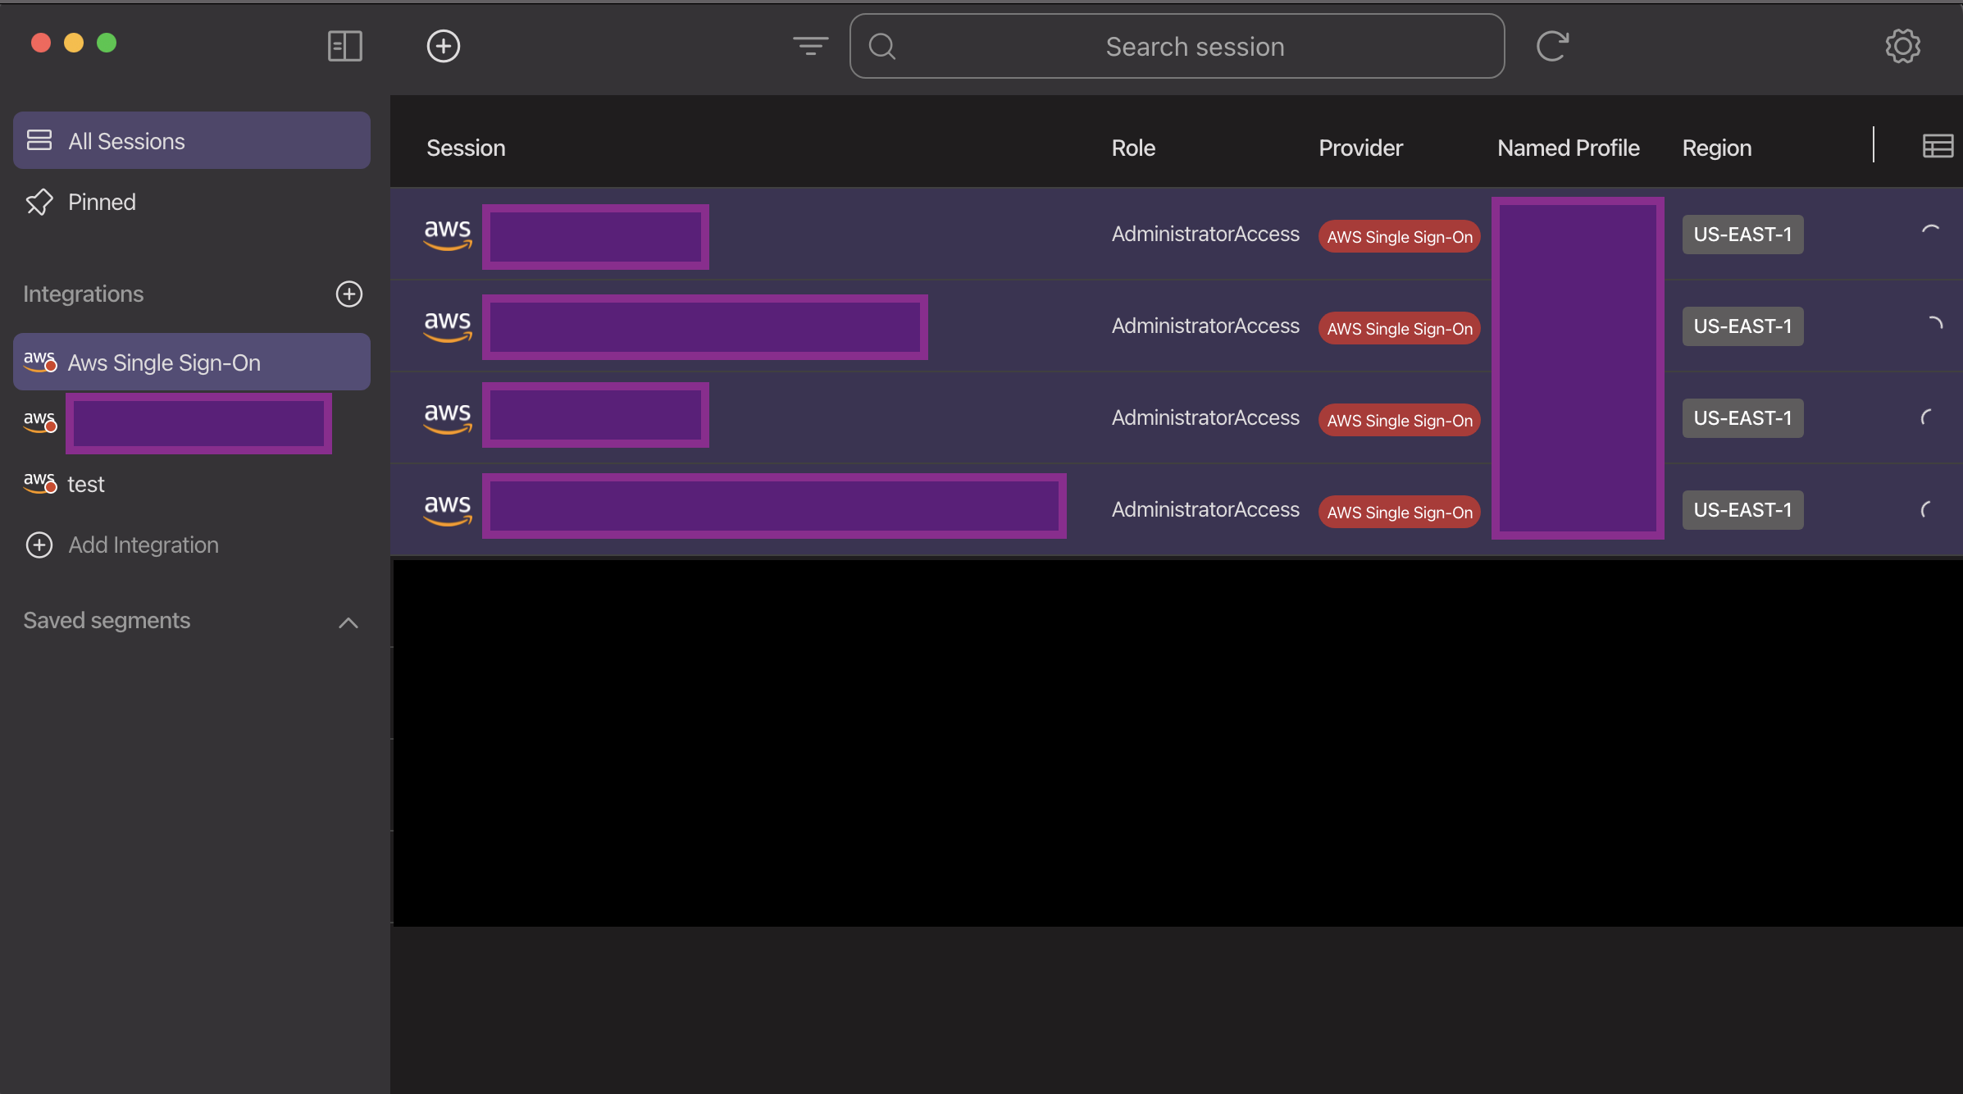The height and width of the screenshot is (1094, 1963).
Task: Click Add Integration
Action: click(x=143, y=545)
